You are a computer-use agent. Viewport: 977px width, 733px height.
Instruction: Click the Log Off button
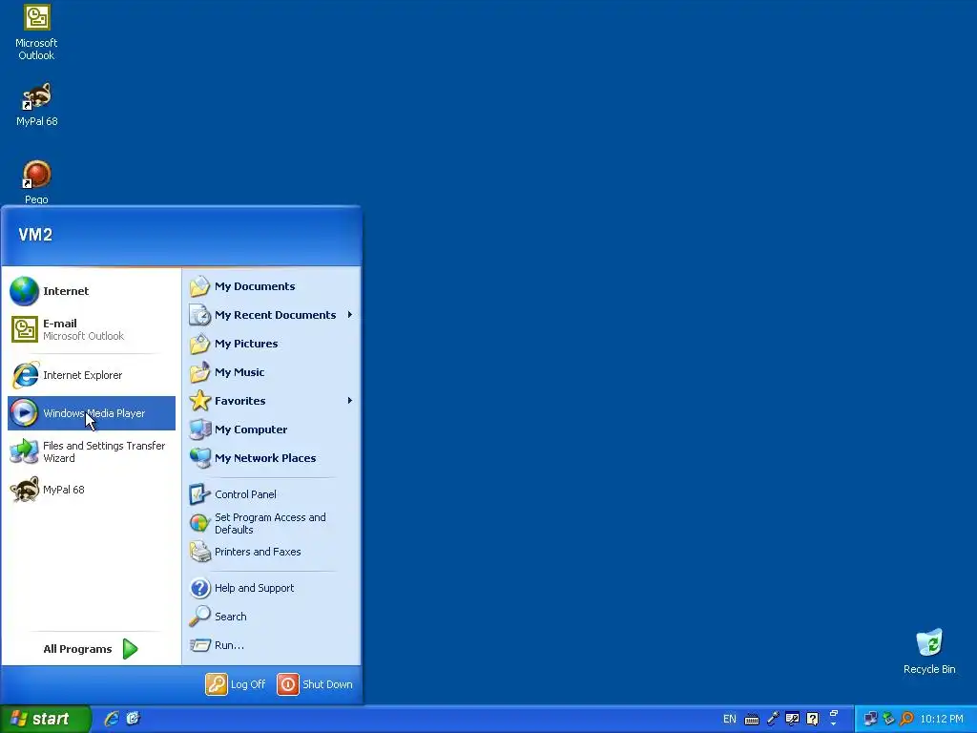(236, 684)
